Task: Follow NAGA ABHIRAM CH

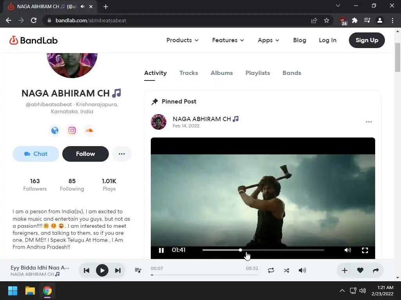Action: (x=85, y=154)
